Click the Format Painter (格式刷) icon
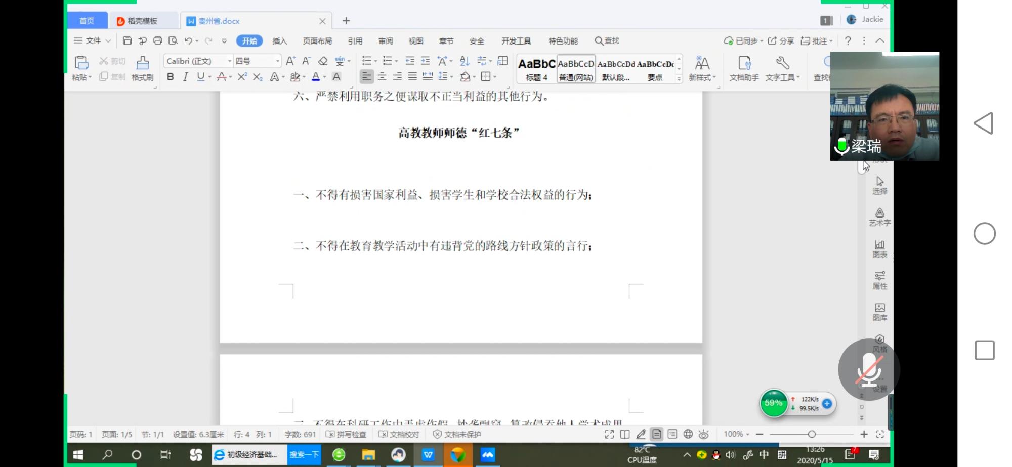The image size is (1012, 467). click(142, 68)
